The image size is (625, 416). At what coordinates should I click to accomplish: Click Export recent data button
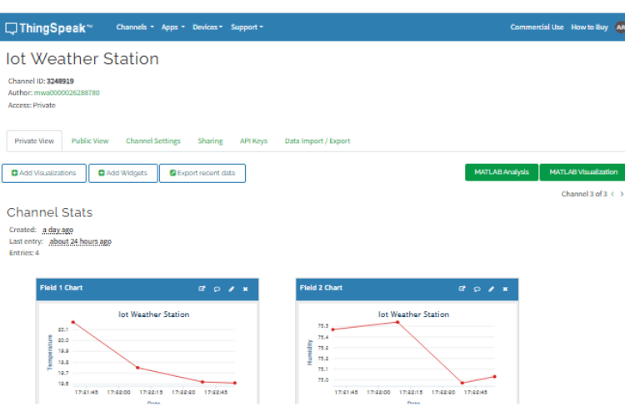(202, 173)
